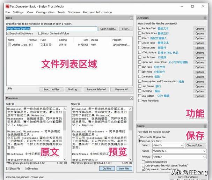Image resolution: width=212 pixels, height=180 pixels.
Task: Click the Marking button
Action: coord(73,89)
